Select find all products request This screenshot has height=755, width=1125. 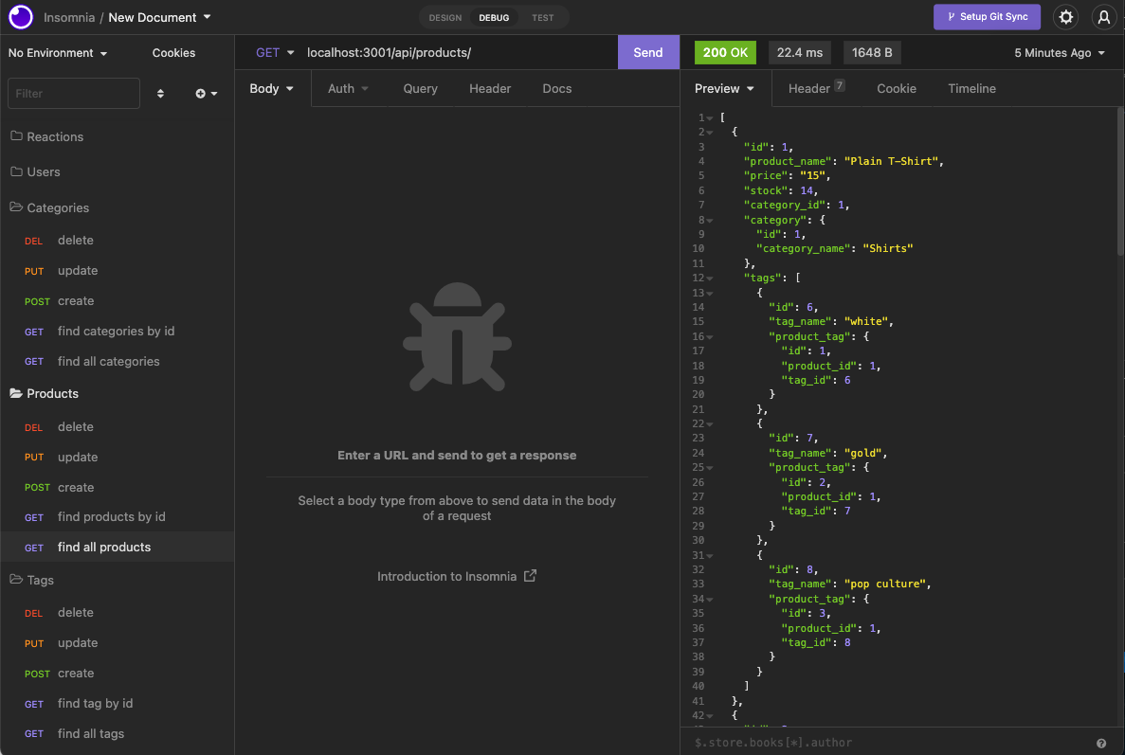[117, 548]
